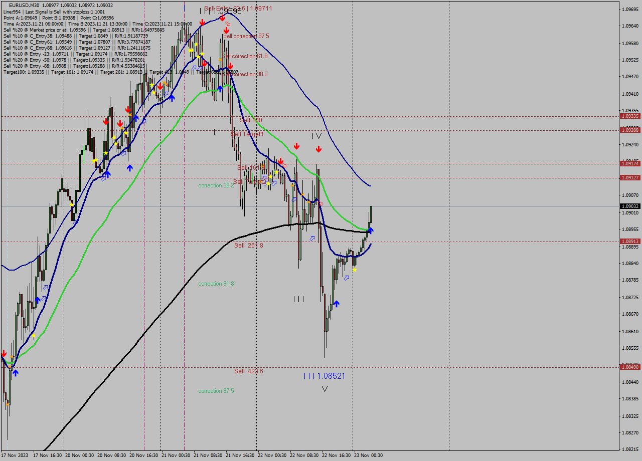Select the 'Sell %20 @ Market price' line
The height and width of the screenshot is (461, 642).
pos(84,30)
